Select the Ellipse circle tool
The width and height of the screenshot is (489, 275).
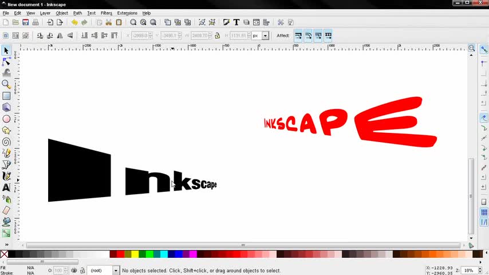tap(6, 119)
